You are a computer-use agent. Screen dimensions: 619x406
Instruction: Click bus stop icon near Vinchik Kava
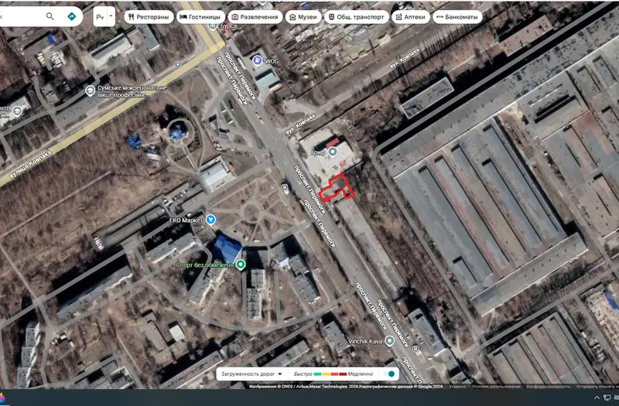click(416, 349)
